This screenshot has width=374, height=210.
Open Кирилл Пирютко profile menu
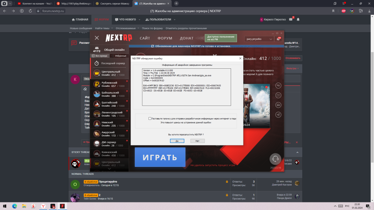273,19
